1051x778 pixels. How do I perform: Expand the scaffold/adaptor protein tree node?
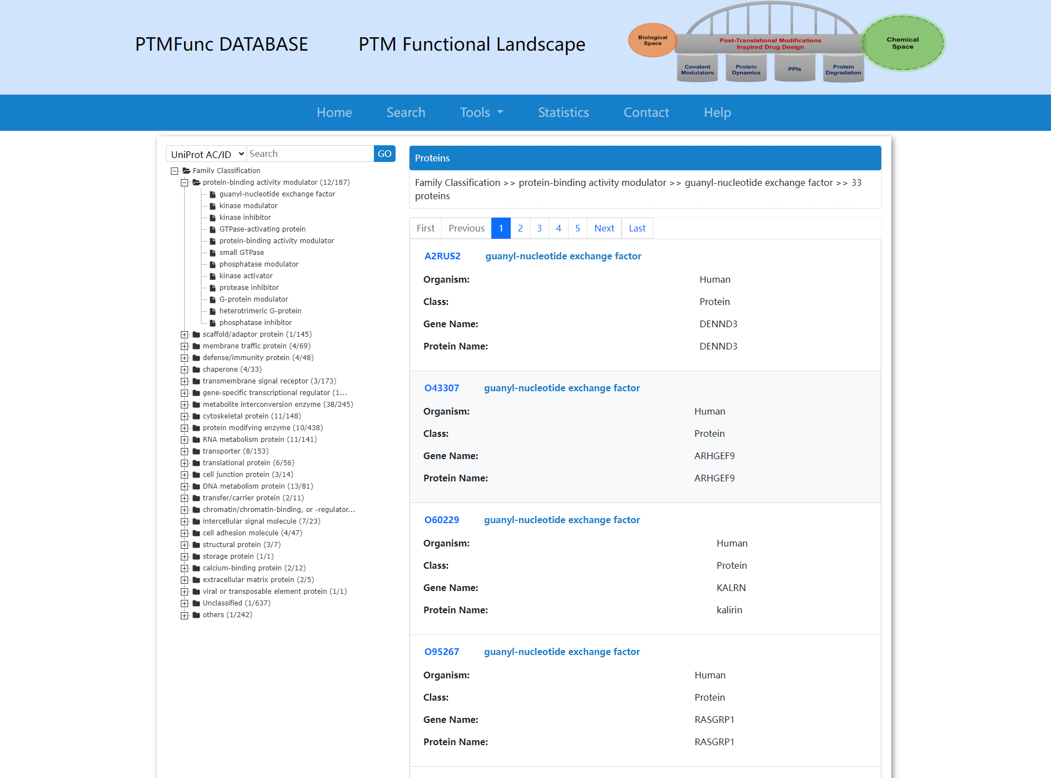click(x=184, y=335)
